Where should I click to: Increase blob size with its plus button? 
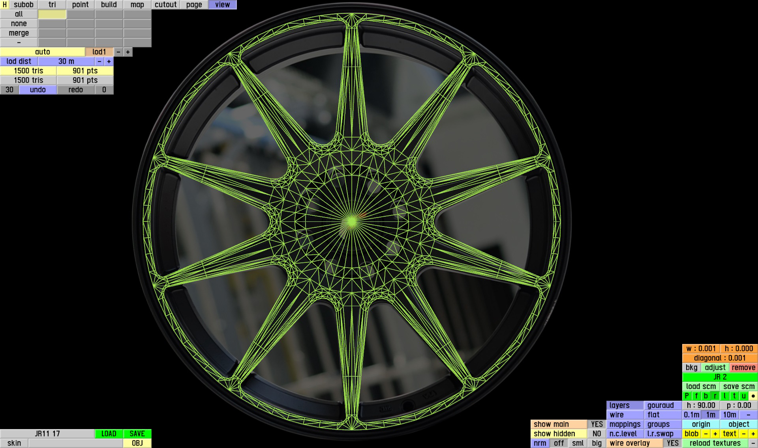click(x=715, y=434)
